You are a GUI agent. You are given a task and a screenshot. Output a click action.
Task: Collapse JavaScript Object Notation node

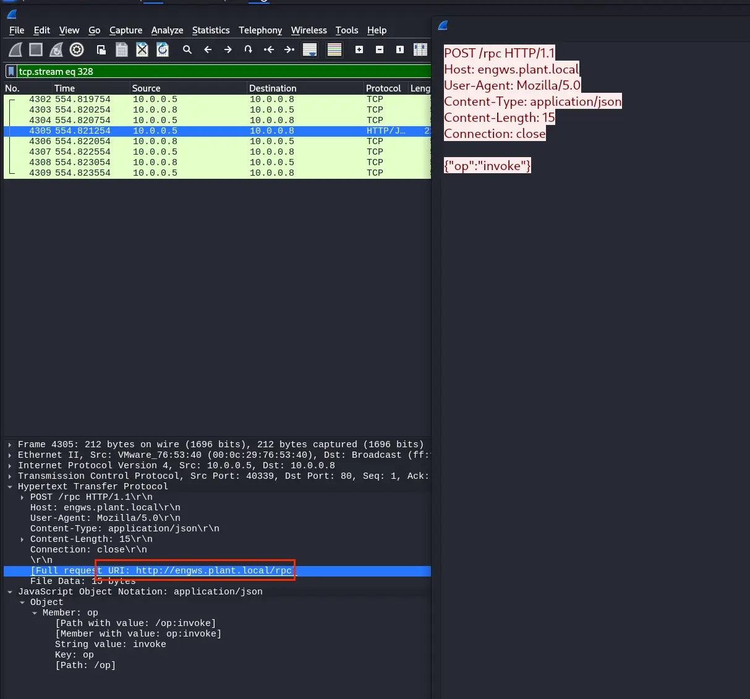(x=10, y=591)
